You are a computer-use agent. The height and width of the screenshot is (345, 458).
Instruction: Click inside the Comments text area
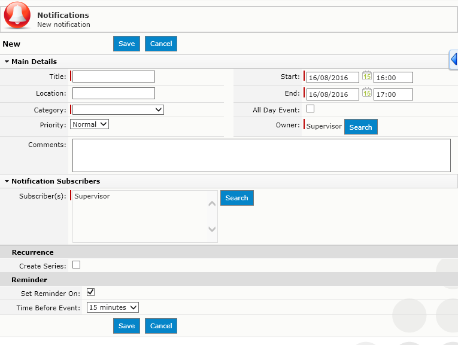pos(262,155)
